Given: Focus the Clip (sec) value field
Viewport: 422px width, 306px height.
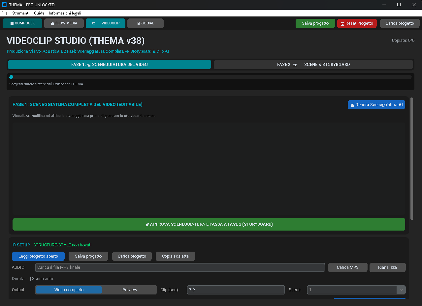Looking at the screenshot, I should click(x=236, y=290).
